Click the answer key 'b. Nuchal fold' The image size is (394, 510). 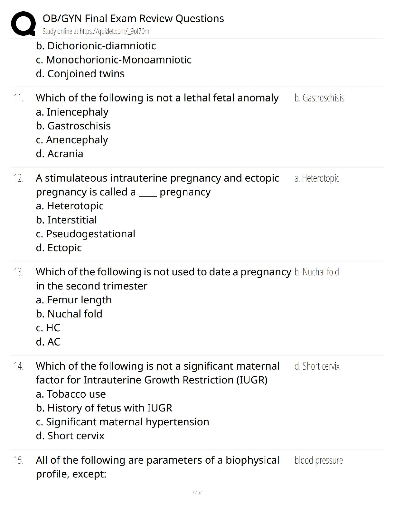coord(317,272)
